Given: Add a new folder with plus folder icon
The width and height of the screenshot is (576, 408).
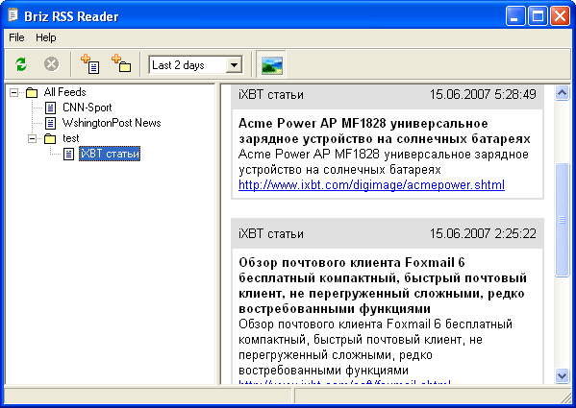Looking at the screenshot, I should point(121,64).
